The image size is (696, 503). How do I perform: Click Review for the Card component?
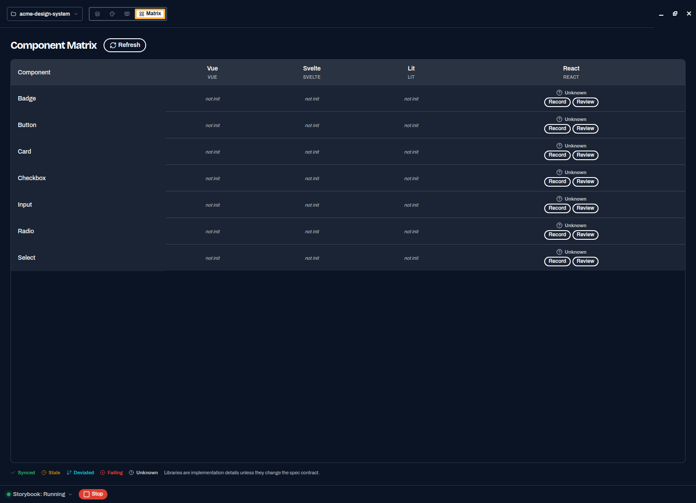tap(586, 155)
